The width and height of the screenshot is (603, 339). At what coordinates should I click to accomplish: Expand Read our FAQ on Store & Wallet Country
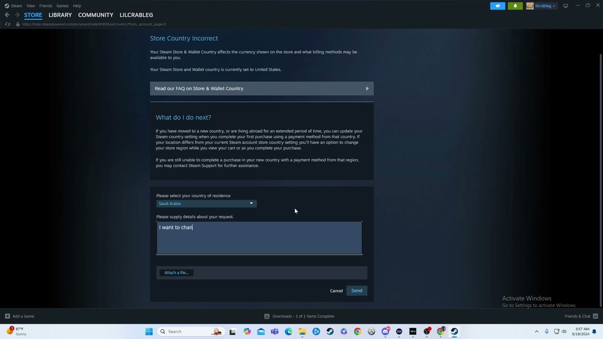(x=262, y=89)
